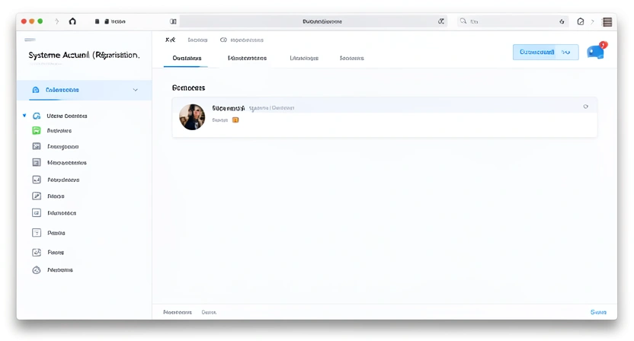This screenshot has height=341, width=634.
Task: Click the small orange badge under the name
Action: click(x=235, y=120)
